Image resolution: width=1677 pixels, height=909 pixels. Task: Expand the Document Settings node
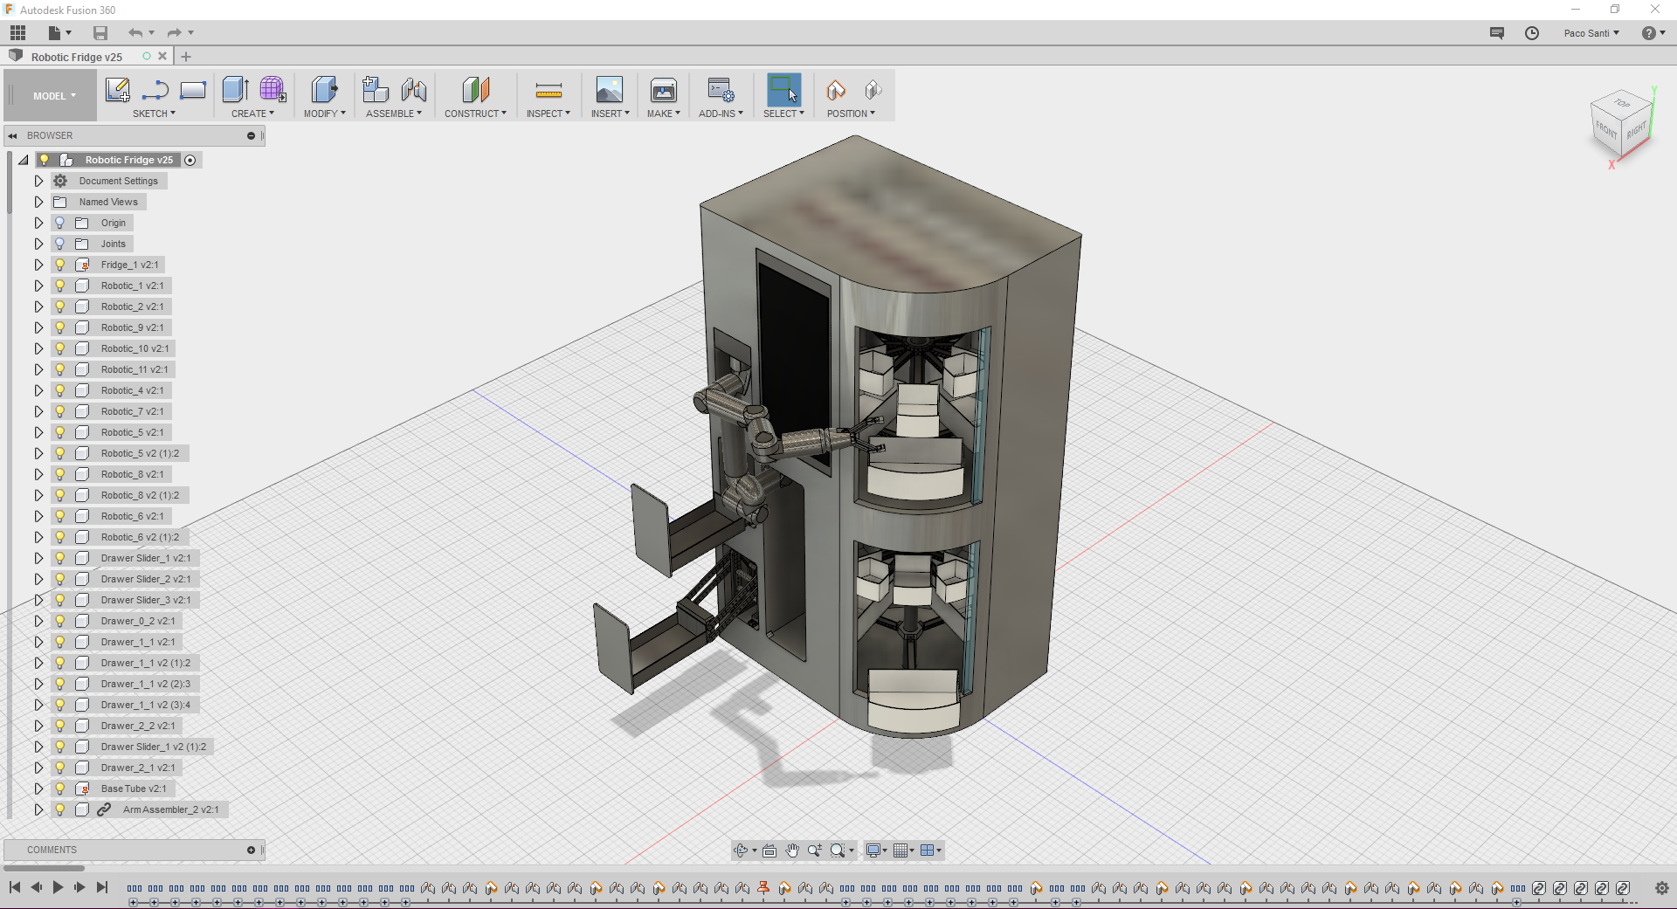(x=38, y=181)
